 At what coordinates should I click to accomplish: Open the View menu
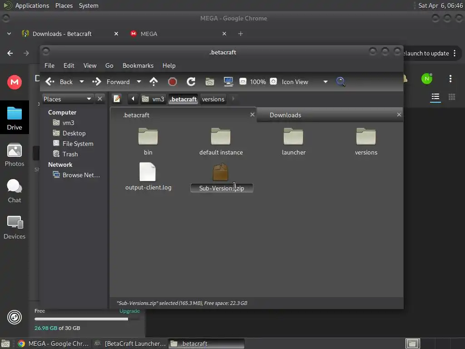(90, 65)
